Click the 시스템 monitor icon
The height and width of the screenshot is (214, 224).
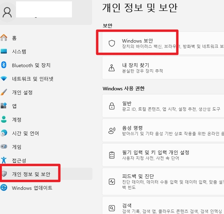coord(4,51)
